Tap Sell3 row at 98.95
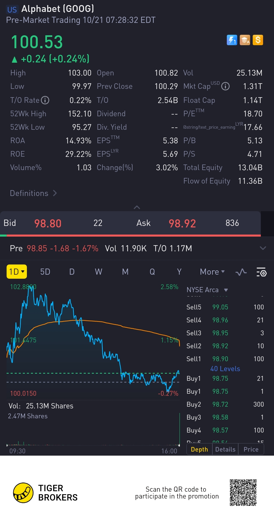 (x=225, y=333)
